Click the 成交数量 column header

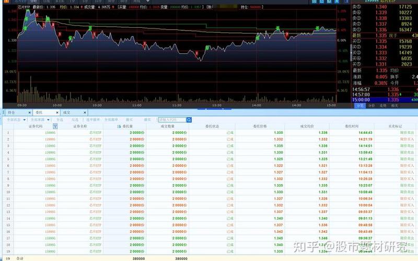[167, 126]
